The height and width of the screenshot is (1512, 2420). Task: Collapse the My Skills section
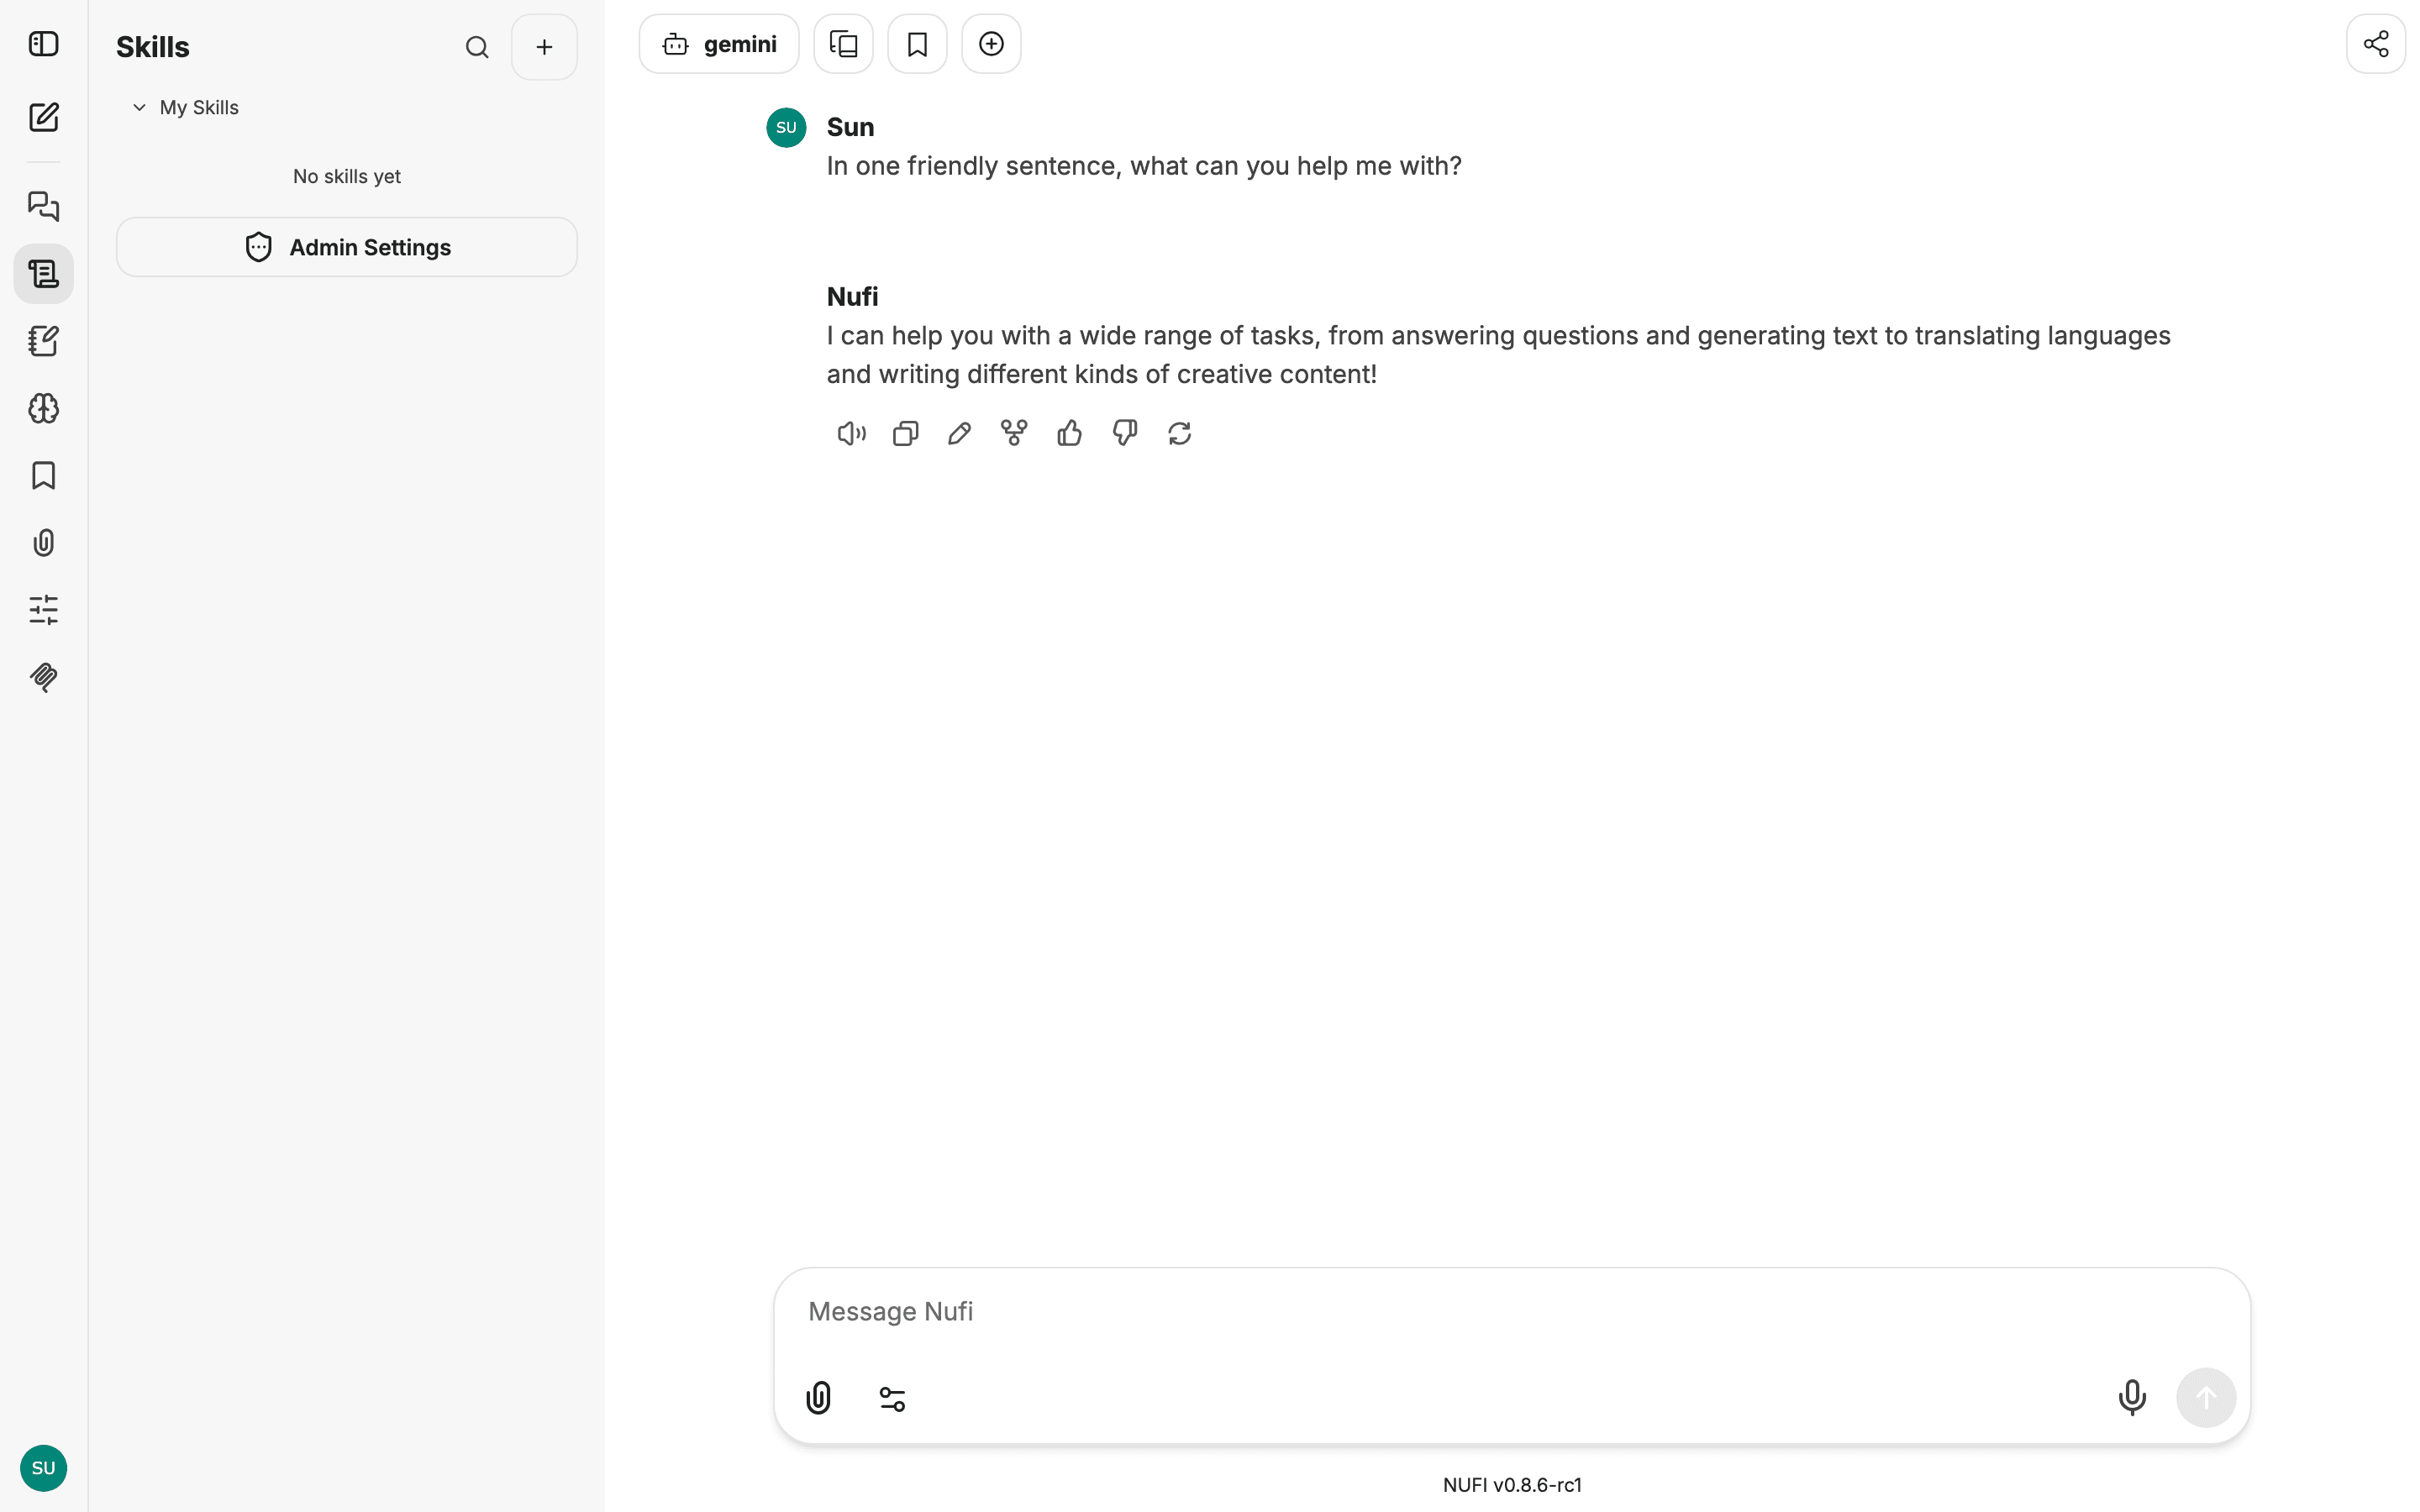[186, 107]
